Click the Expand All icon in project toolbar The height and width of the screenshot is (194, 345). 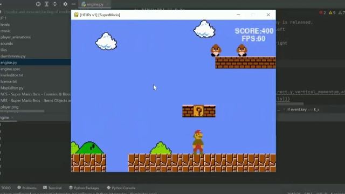tap(46, 4)
